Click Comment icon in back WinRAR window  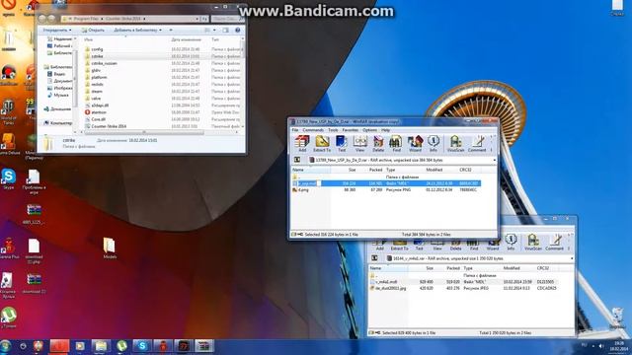click(x=555, y=242)
